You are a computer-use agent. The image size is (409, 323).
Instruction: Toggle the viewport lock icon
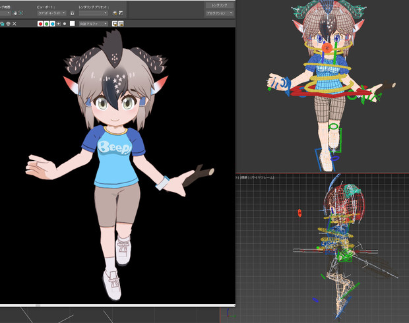pyautogui.click(x=73, y=13)
